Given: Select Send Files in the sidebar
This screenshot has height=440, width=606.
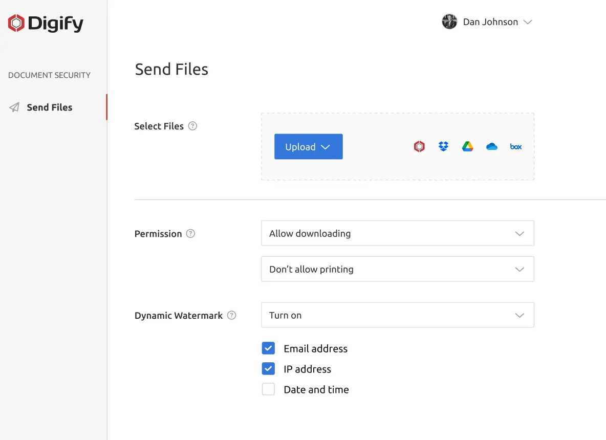Looking at the screenshot, I should 49,107.
